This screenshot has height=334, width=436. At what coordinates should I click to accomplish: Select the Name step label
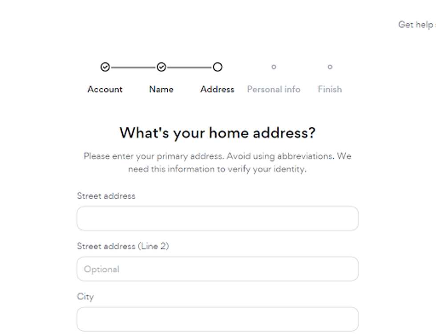(x=161, y=89)
